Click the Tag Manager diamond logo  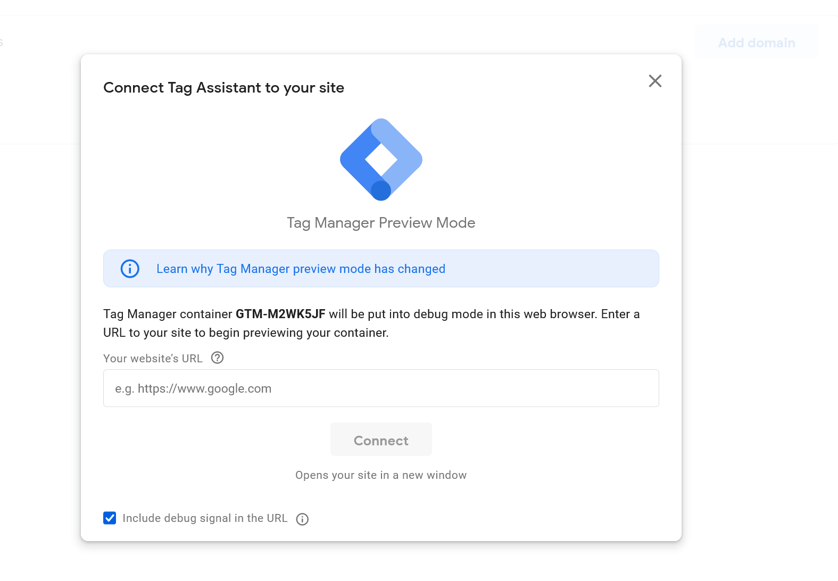click(381, 160)
